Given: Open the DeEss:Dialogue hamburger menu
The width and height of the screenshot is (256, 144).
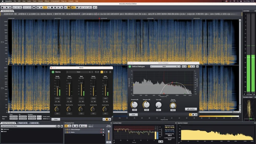Looking at the screenshot, I should tap(197, 67).
